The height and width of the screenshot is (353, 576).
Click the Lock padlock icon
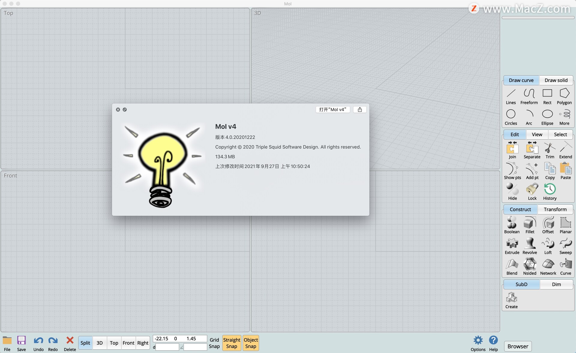pos(532,192)
